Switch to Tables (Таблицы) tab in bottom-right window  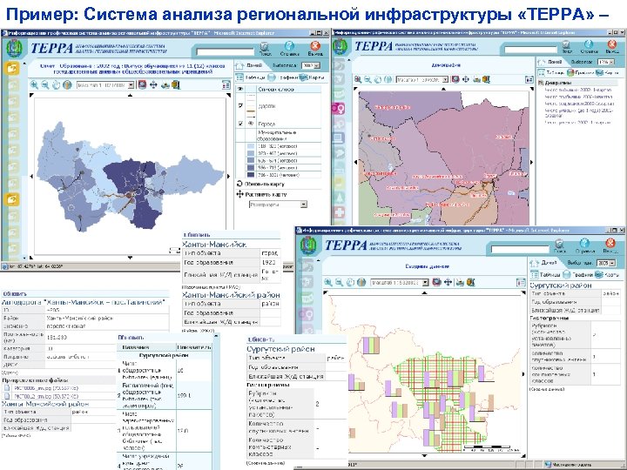pos(545,275)
